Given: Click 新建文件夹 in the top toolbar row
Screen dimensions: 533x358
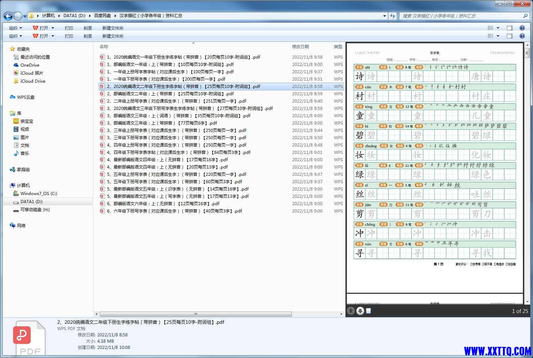Looking at the screenshot, I should (x=113, y=28).
